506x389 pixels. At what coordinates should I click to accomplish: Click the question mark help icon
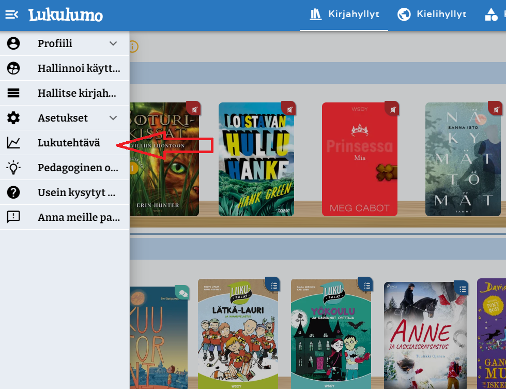(x=13, y=192)
